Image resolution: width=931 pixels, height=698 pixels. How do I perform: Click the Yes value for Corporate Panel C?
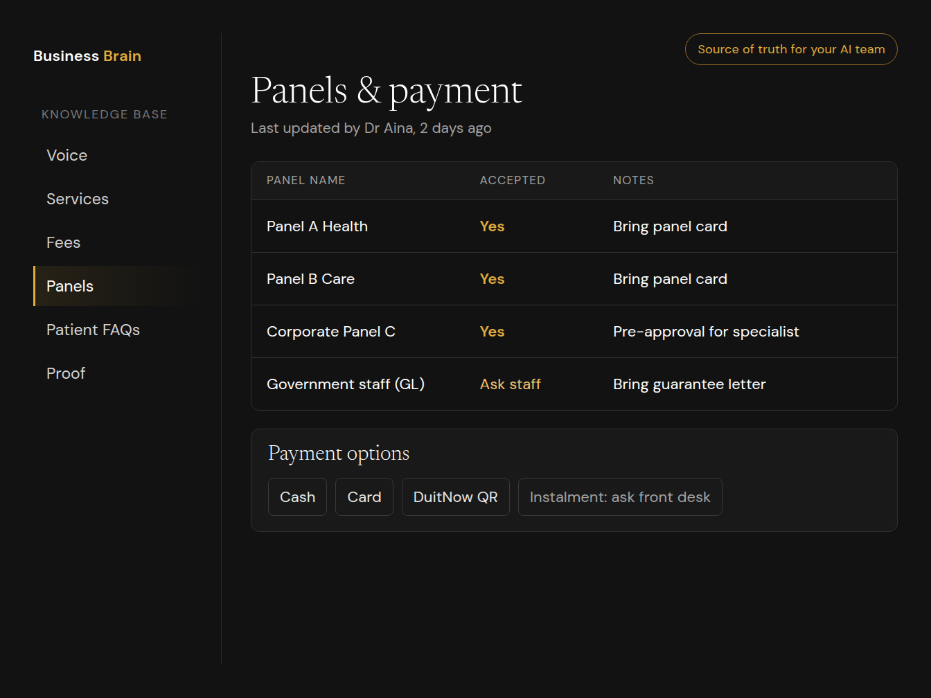pyautogui.click(x=493, y=332)
